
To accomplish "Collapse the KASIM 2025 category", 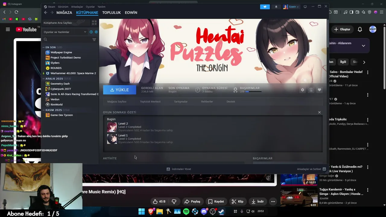I will (44, 110).
